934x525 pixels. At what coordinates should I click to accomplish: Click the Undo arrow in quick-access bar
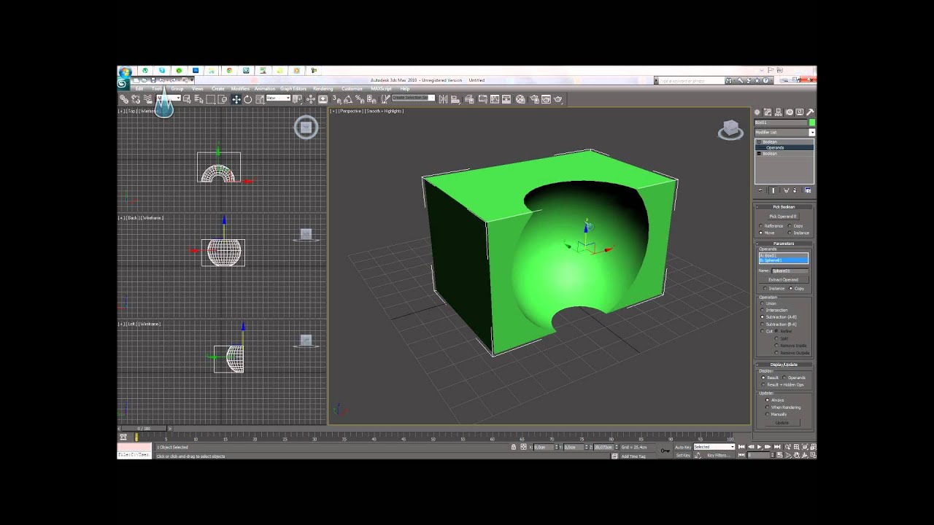click(161, 80)
